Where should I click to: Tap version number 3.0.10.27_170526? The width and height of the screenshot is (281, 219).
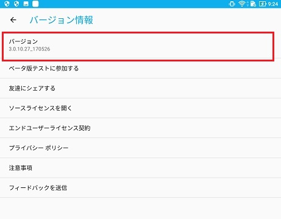29,49
